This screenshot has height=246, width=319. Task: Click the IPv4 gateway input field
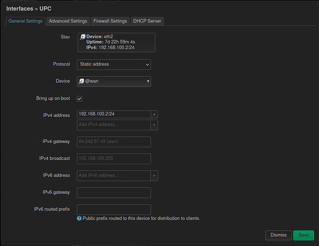click(x=114, y=142)
